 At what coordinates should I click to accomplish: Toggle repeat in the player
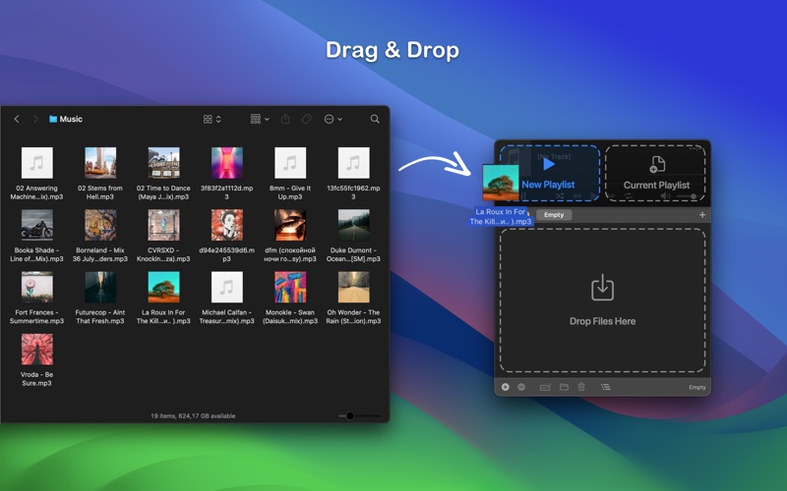(x=629, y=196)
